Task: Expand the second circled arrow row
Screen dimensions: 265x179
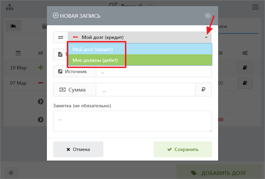Action: tap(41, 120)
